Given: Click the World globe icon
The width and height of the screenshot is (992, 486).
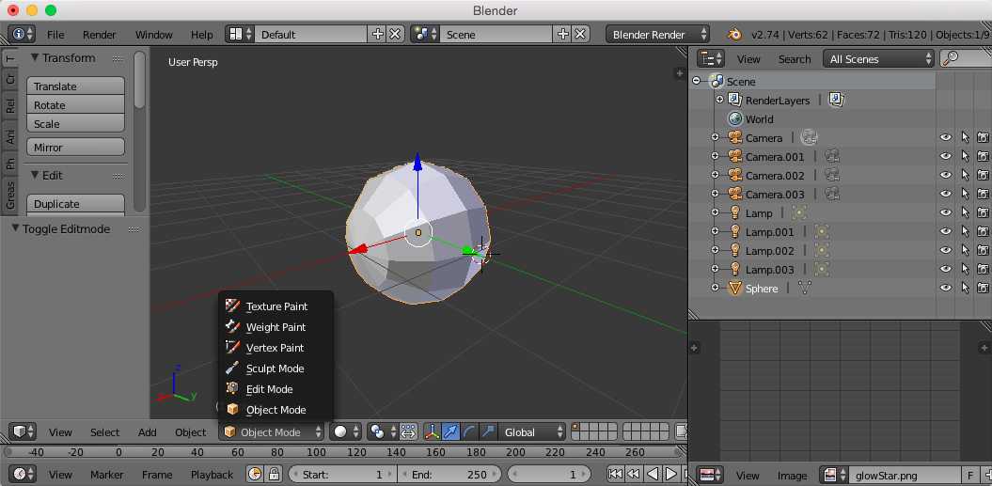Looking at the screenshot, I should [x=734, y=119].
